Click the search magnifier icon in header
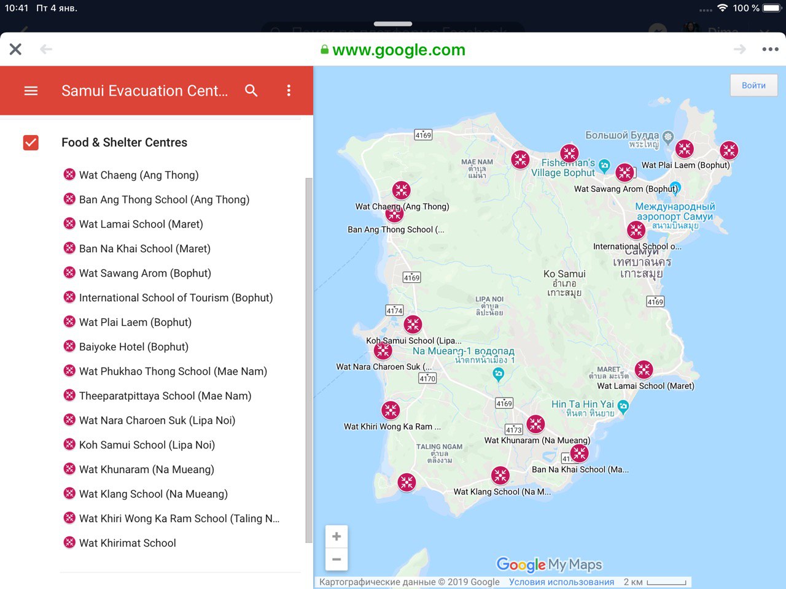The height and width of the screenshot is (589, 786). tap(251, 91)
